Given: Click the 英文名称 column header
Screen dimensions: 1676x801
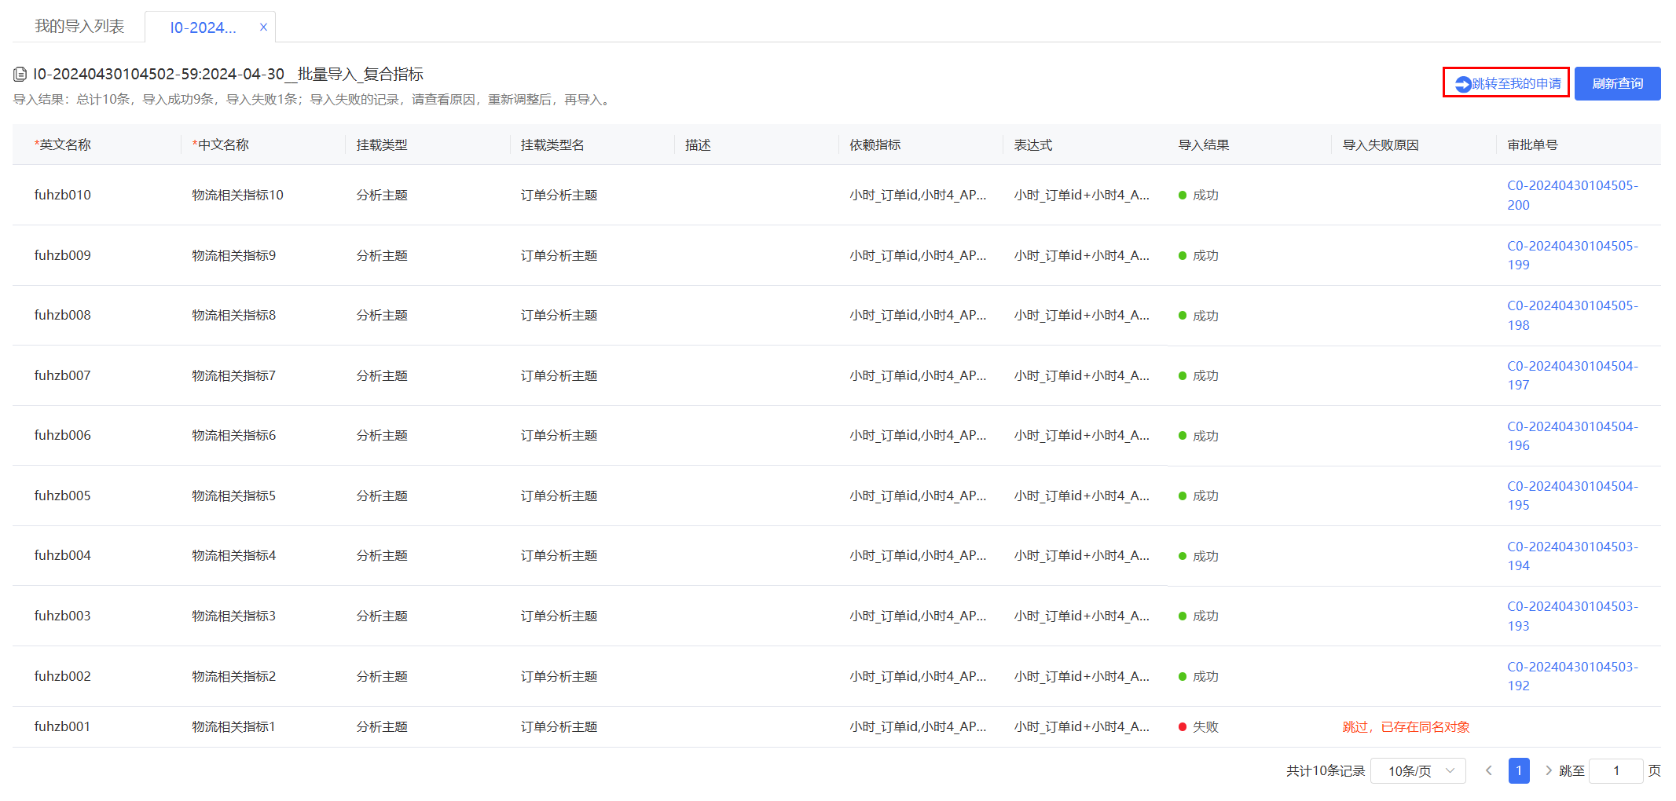Looking at the screenshot, I should pos(63,144).
